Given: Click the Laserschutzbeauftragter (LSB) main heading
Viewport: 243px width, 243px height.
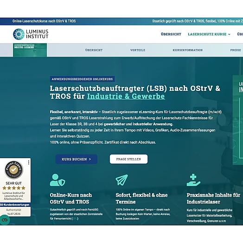Looking at the screenshot, I should coord(135,92).
